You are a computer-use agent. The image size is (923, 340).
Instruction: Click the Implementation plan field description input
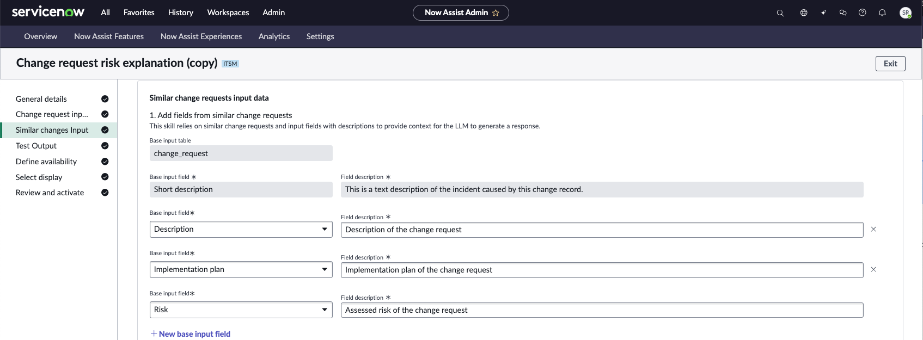point(602,270)
